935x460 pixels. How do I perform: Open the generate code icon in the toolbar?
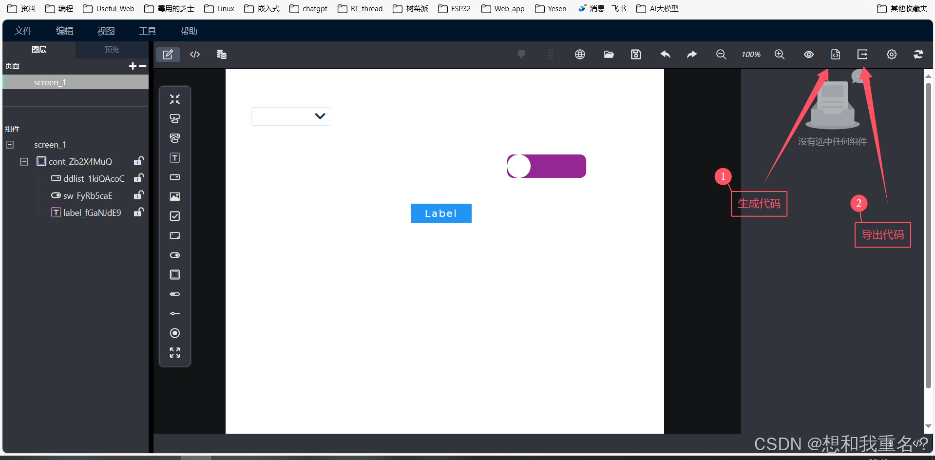pyautogui.click(x=835, y=54)
